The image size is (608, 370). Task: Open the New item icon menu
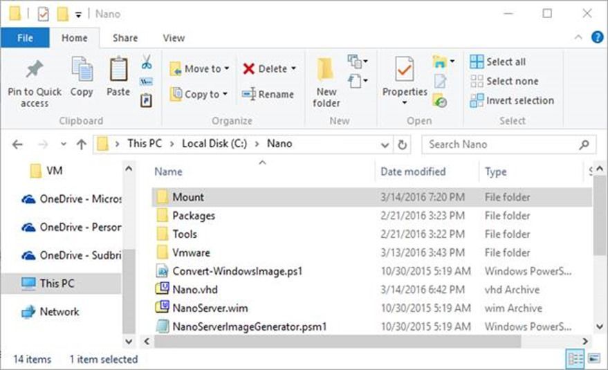click(x=358, y=62)
